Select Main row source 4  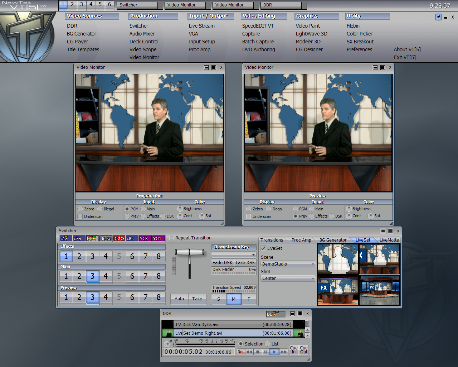coord(106,276)
